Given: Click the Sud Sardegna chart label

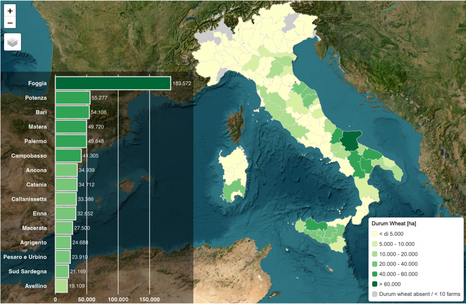Looking at the screenshot, I should pyautogui.click(x=28, y=272).
